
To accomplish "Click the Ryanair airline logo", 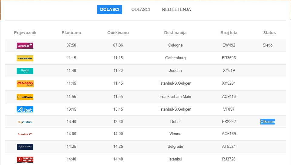I will click(x=25, y=58).
